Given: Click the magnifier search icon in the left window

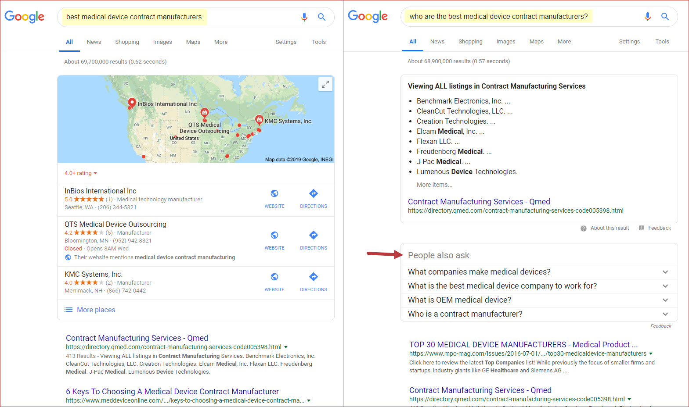Looking at the screenshot, I should tap(322, 17).
